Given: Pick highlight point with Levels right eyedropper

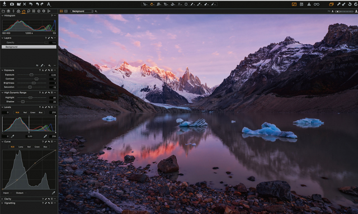Looking at the screenshot, I should 45,136.
